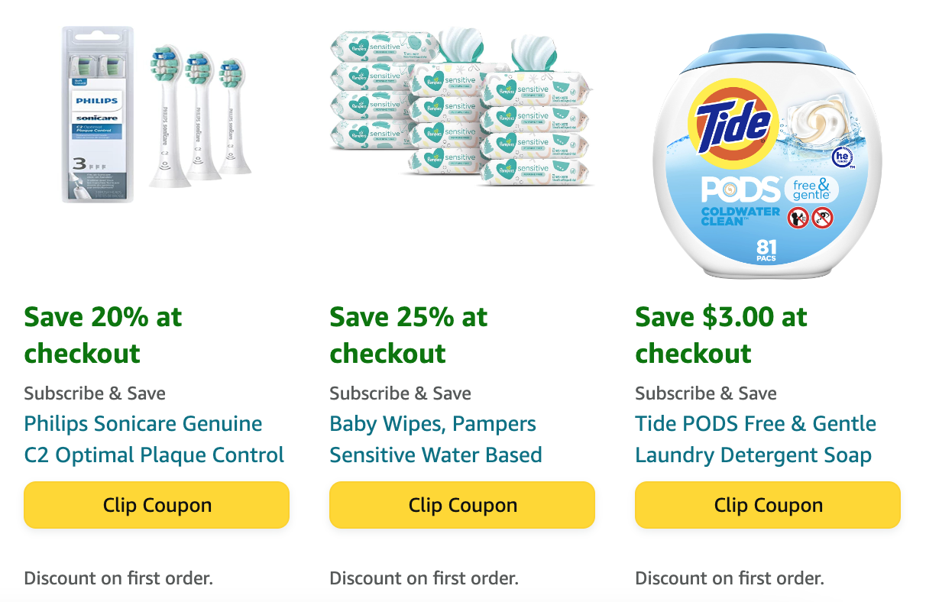Clip the coupon for Philips Sonicare brush heads
Screen dimensions: 926x602
tap(156, 505)
